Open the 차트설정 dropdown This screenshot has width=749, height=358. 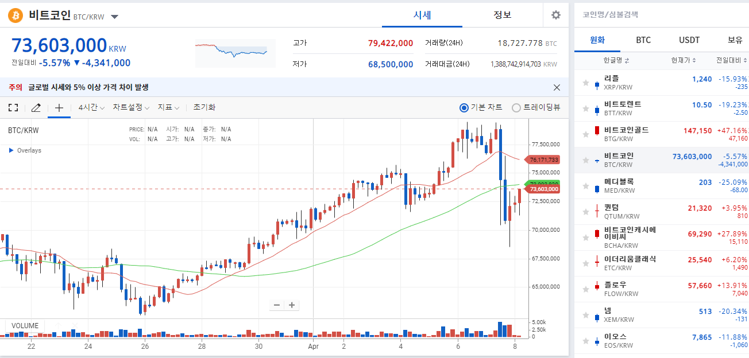point(131,107)
